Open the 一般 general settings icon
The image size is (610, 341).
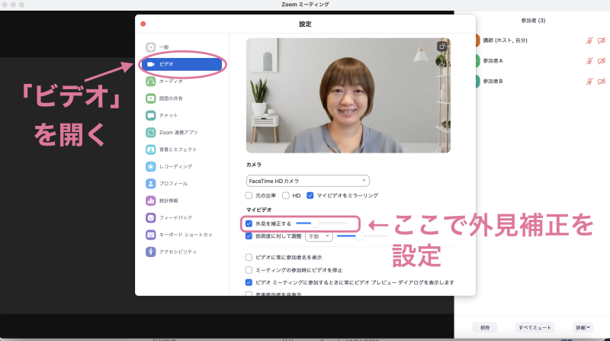tap(150, 47)
